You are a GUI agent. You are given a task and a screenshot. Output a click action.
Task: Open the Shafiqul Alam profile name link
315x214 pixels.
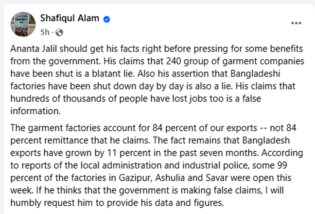coord(70,18)
